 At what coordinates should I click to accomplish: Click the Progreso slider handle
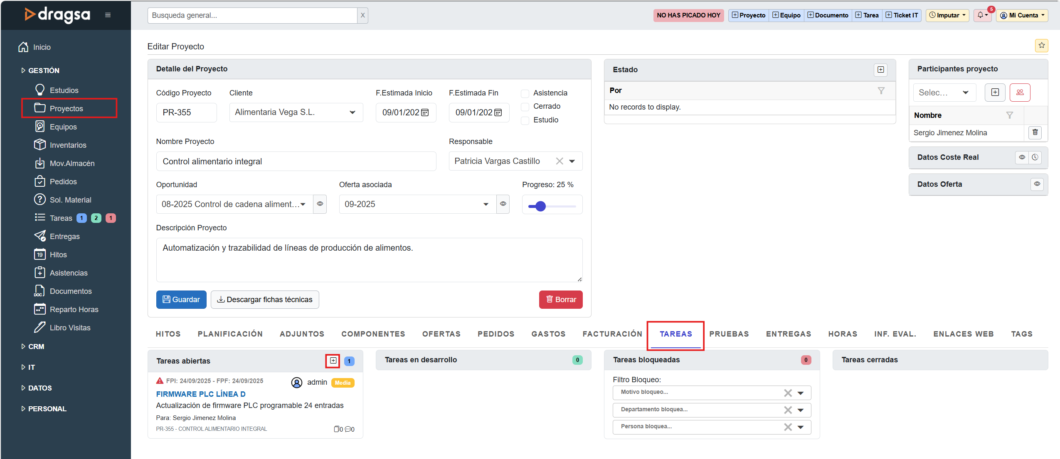(x=540, y=206)
